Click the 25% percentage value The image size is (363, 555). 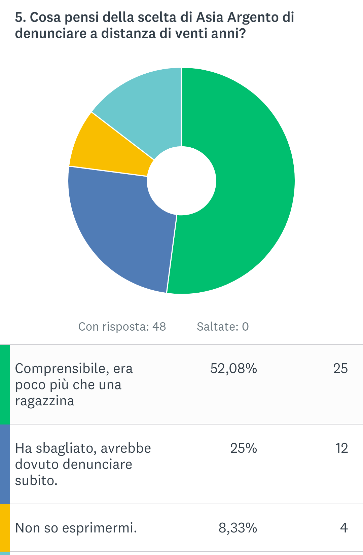pyautogui.click(x=244, y=448)
